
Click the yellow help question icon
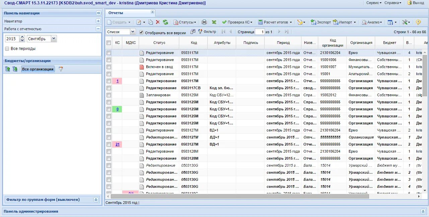tap(418, 22)
